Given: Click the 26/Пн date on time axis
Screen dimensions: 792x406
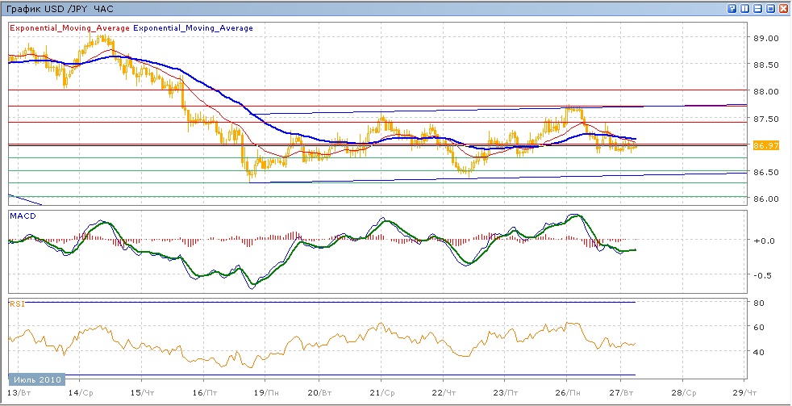Looking at the screenshot, I should (x=568, y=391).
